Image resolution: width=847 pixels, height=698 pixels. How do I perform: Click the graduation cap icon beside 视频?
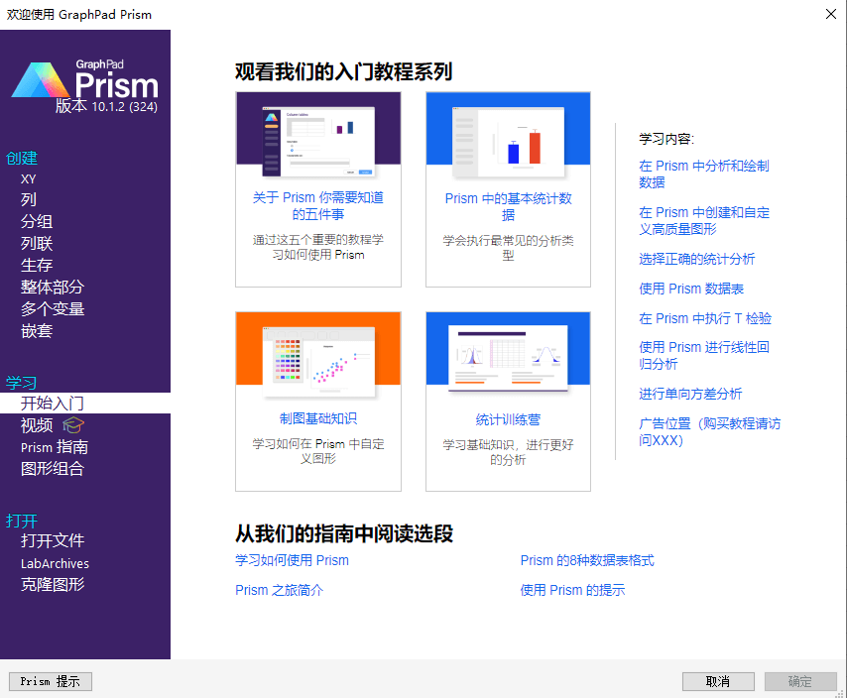tap(73, 425)
